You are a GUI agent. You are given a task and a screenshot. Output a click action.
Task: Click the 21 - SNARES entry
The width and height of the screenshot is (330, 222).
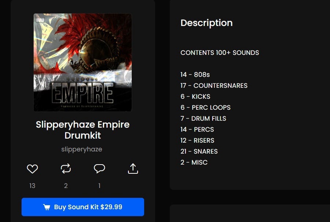click(199, 151)
